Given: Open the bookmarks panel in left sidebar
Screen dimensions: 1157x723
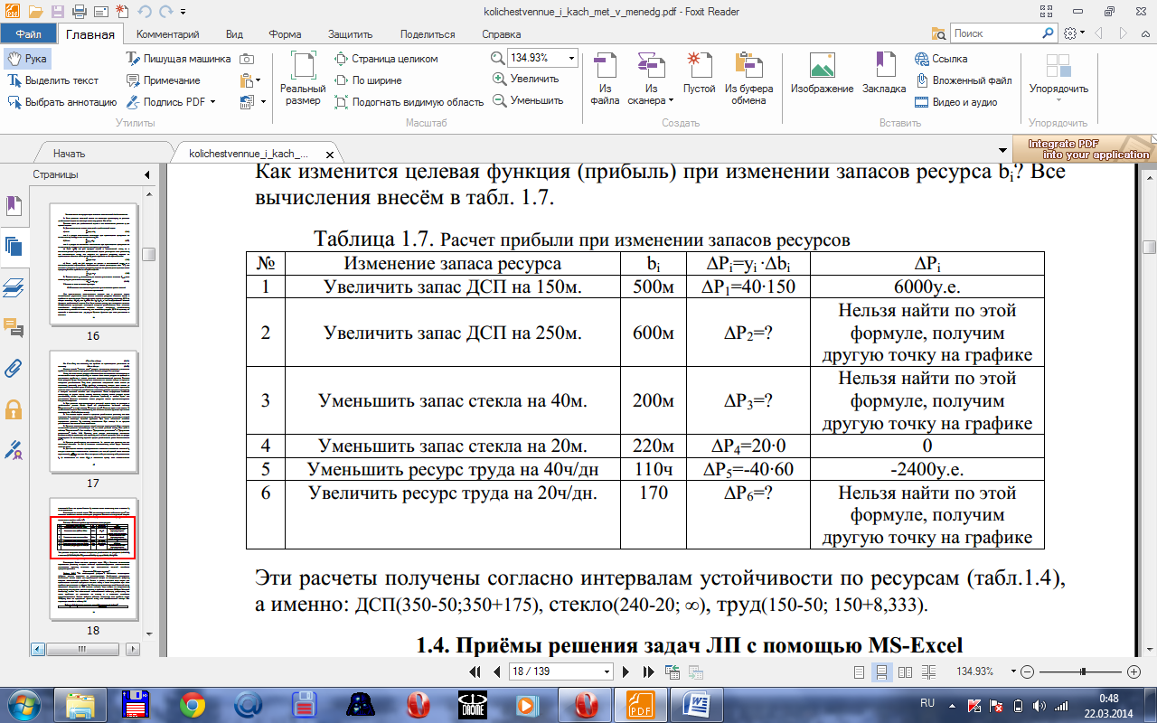Looking at the screenshot, I should 14,207.
